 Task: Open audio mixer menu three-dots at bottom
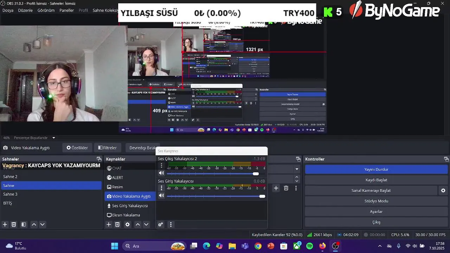pos(171,225)
